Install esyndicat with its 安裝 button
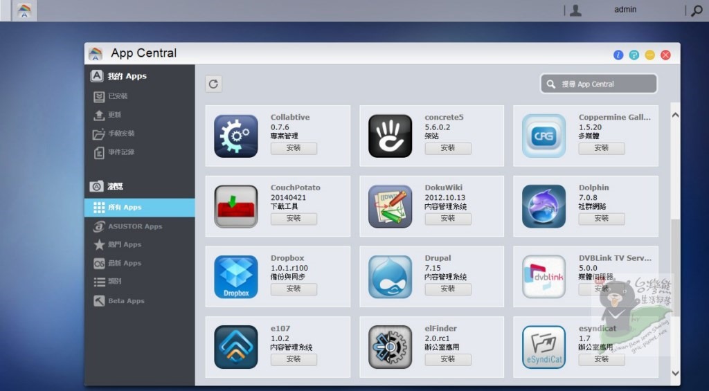Image resolution: width=709 pixels, height=391 pixels. tap(602, 359)
